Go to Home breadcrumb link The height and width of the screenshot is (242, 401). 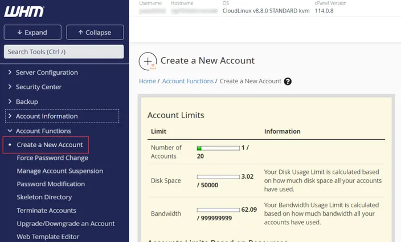point(148,81)
